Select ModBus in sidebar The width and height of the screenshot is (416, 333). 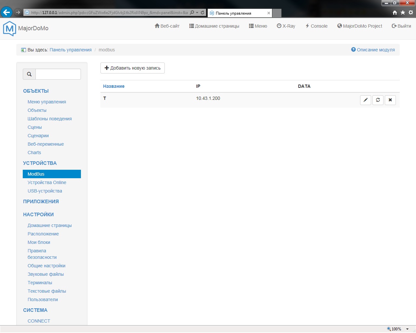click(52, 174)
